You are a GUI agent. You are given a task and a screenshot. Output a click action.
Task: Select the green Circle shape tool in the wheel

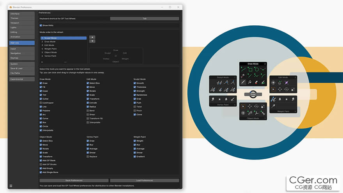[257, 69]
